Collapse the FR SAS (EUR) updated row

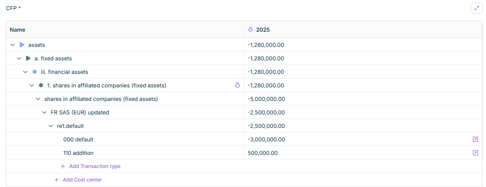point(44,113)
